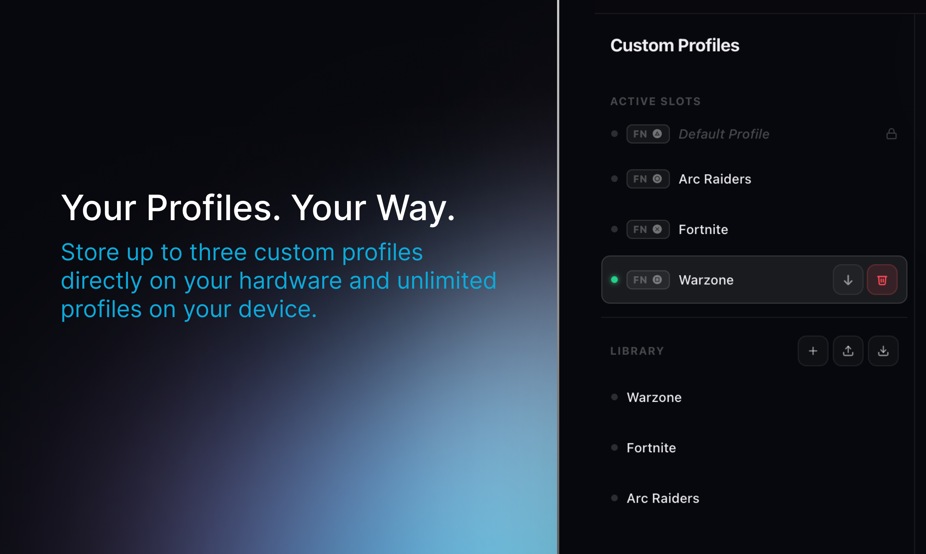926x554 pixels.
Task: Open the lock icon on Default Profile
Action: pos(892,134)
